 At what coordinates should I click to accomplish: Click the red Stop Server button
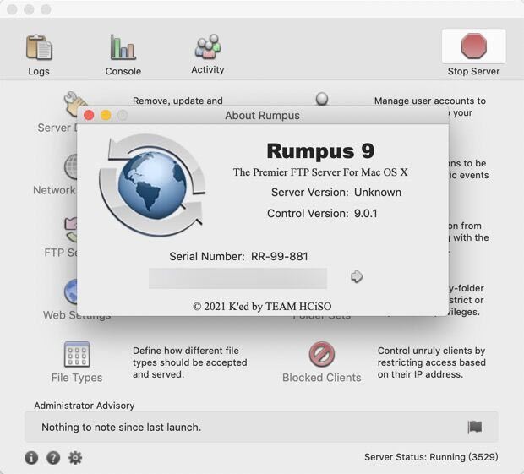tap(473, 46)
